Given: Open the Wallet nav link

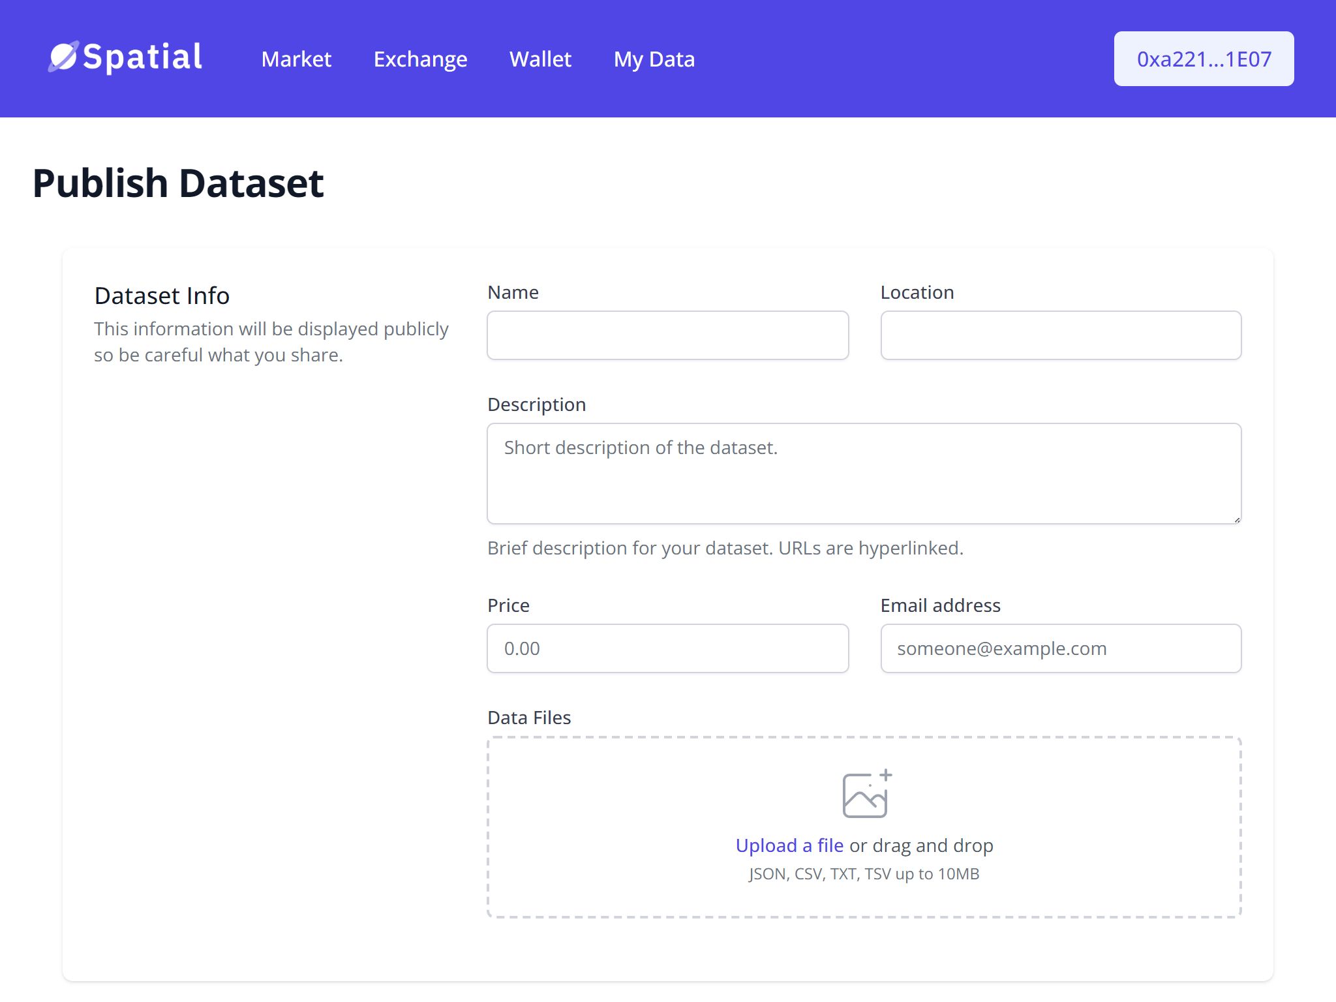Looking at the screenshot, I should 540,59.
